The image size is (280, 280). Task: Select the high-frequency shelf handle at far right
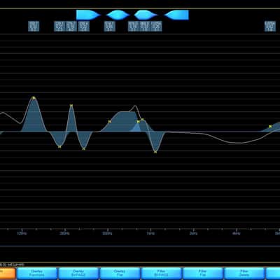270,127
